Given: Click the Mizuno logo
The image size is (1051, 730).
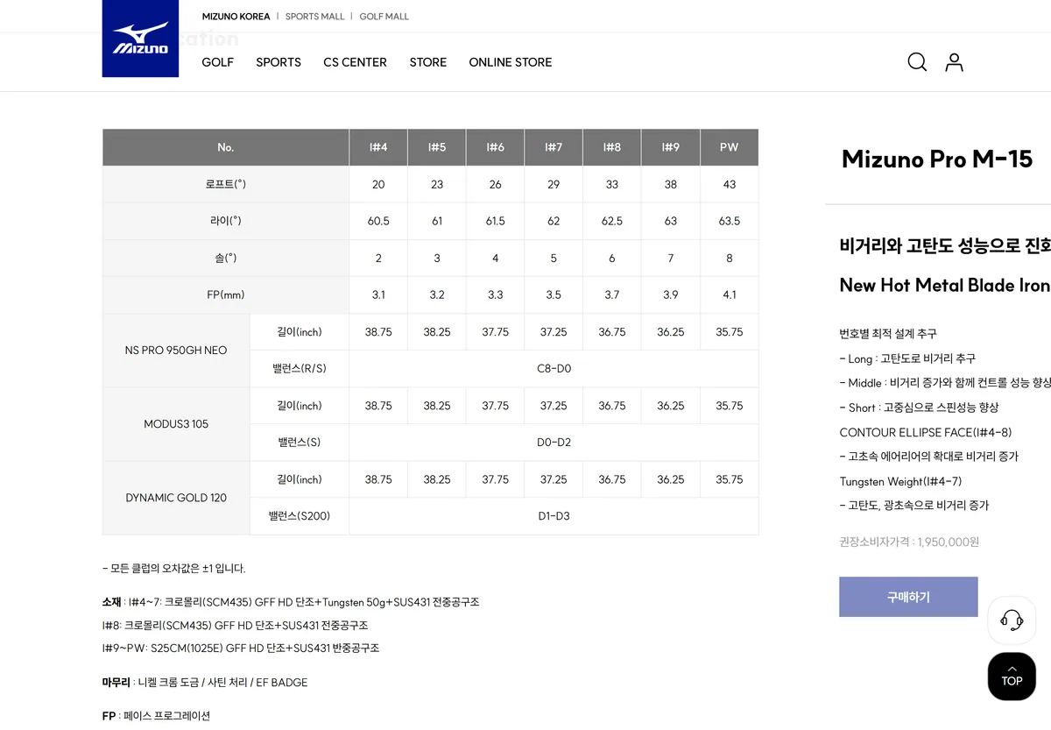Looking at the screenshot, I should (x=140, y=39).
